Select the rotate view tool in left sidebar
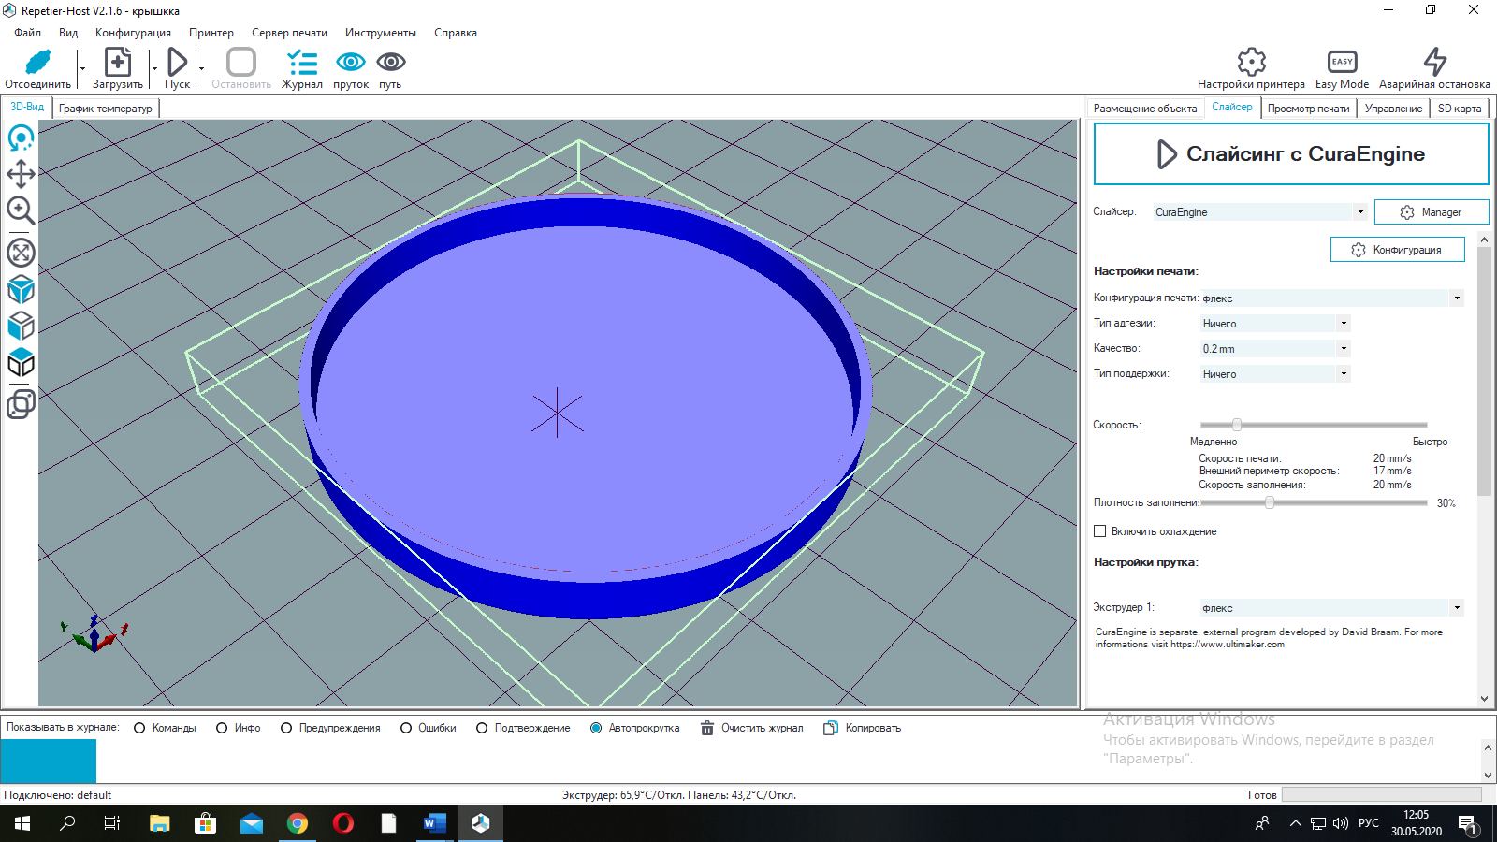The image size is (1497, 842). point(21,138)
